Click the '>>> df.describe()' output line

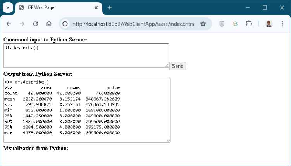pyautogui.click(x=27, y=82)
